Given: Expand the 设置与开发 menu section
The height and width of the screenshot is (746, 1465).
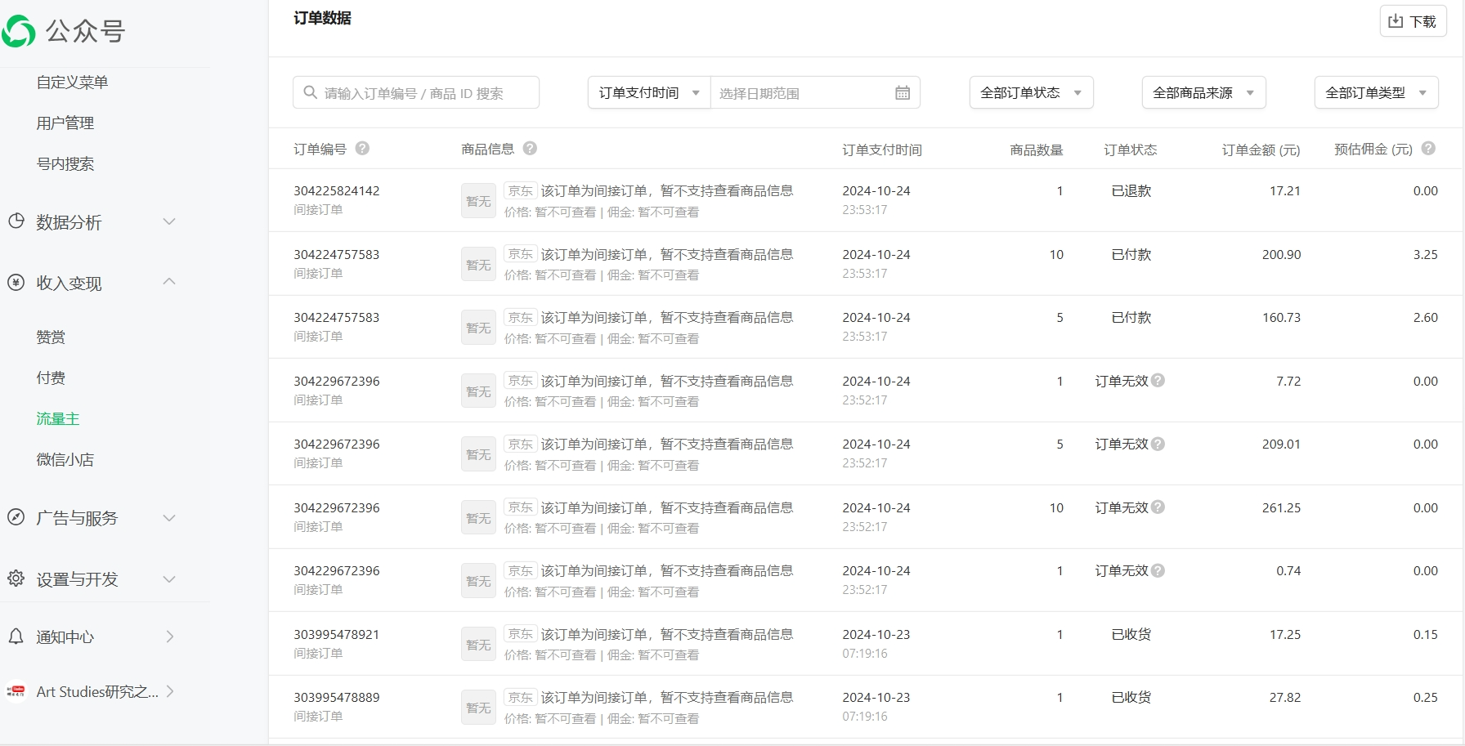Looking at the screenshot, I should (x=169, y=578).
